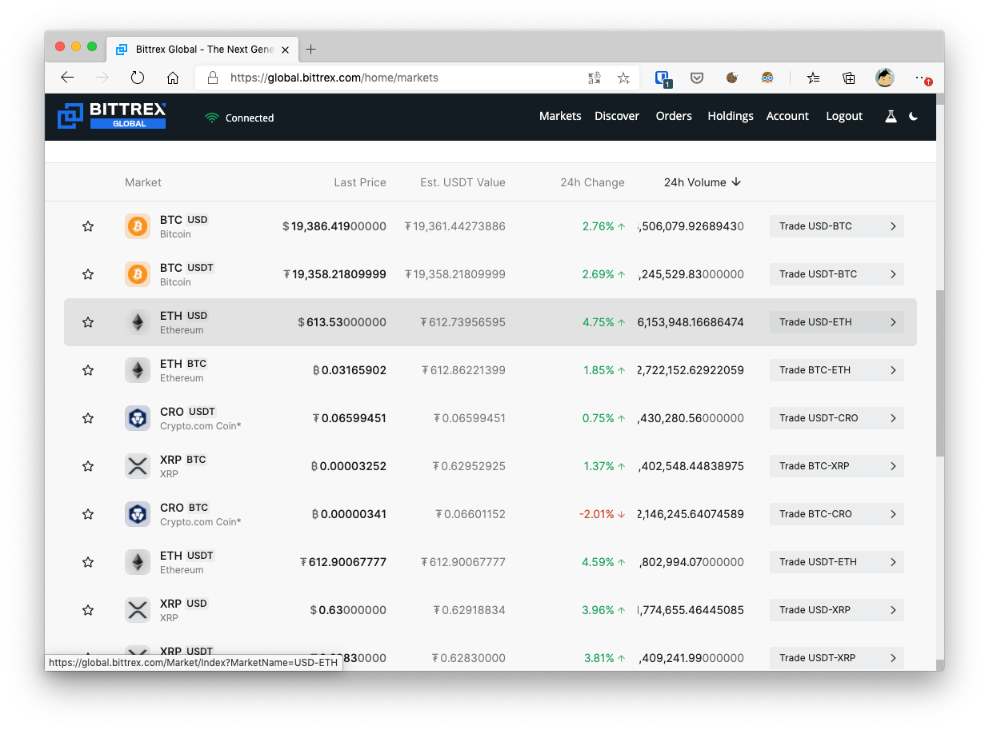Open the browser favorites list icon

tap(813, 78)
